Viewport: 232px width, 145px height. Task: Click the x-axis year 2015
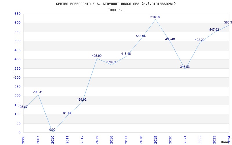coord(97,140)
